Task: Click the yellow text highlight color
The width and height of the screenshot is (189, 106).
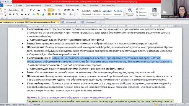Action: point(38,14)
